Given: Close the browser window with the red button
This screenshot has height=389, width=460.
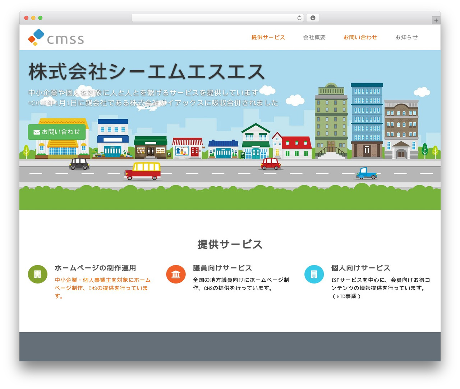Looking at the screenshot, I should [26, 18].
